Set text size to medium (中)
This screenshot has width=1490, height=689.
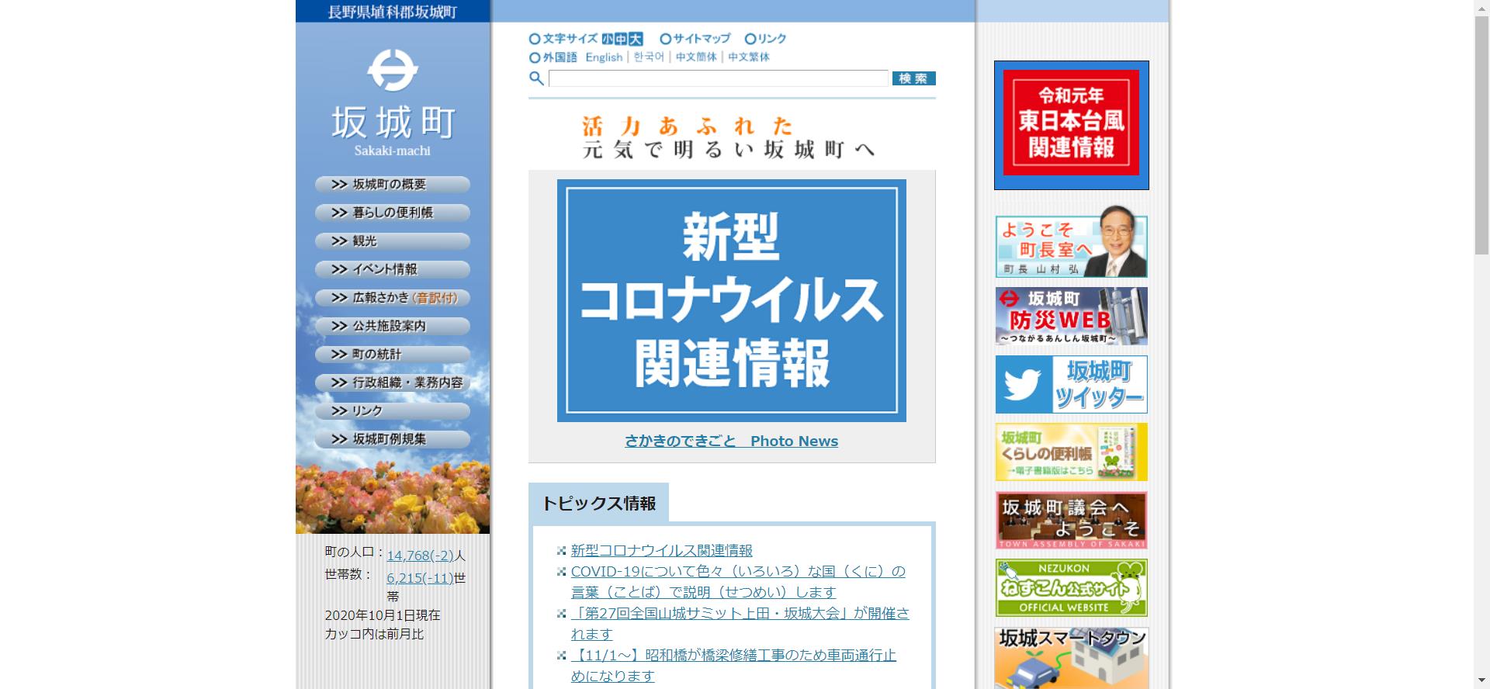[621, 39]
